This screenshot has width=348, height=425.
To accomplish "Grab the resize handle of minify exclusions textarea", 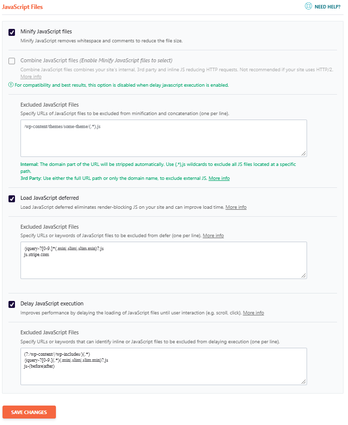I will [304, 153].
